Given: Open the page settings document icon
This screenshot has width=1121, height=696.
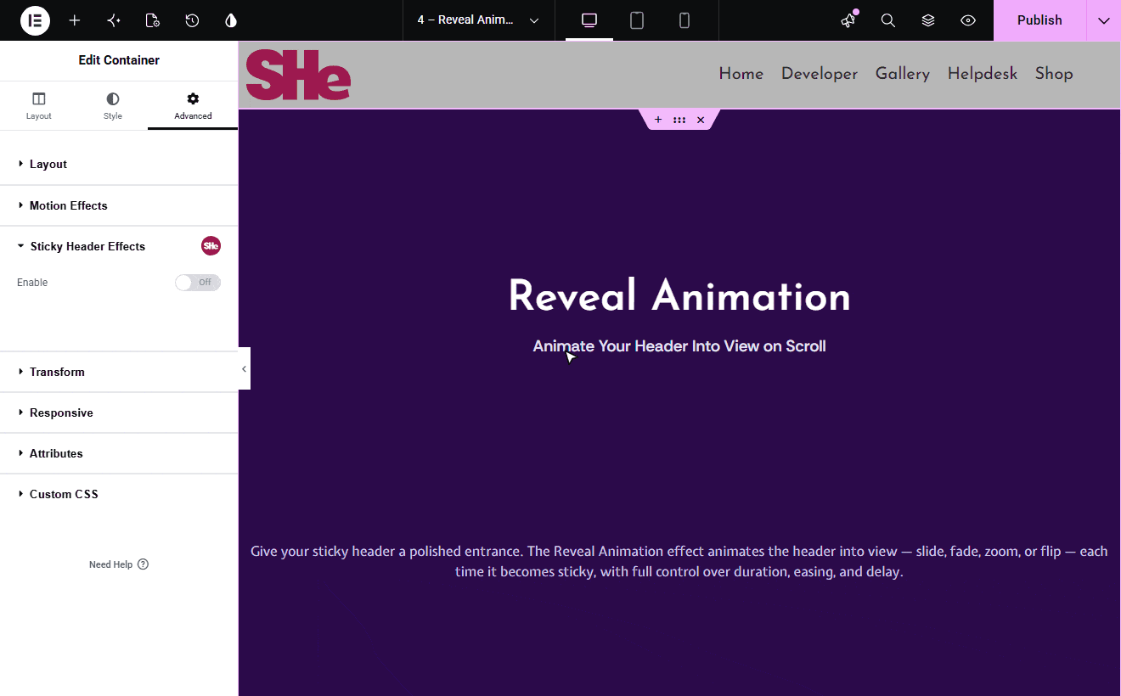Looking at the screenshot, I should [153, 20].
